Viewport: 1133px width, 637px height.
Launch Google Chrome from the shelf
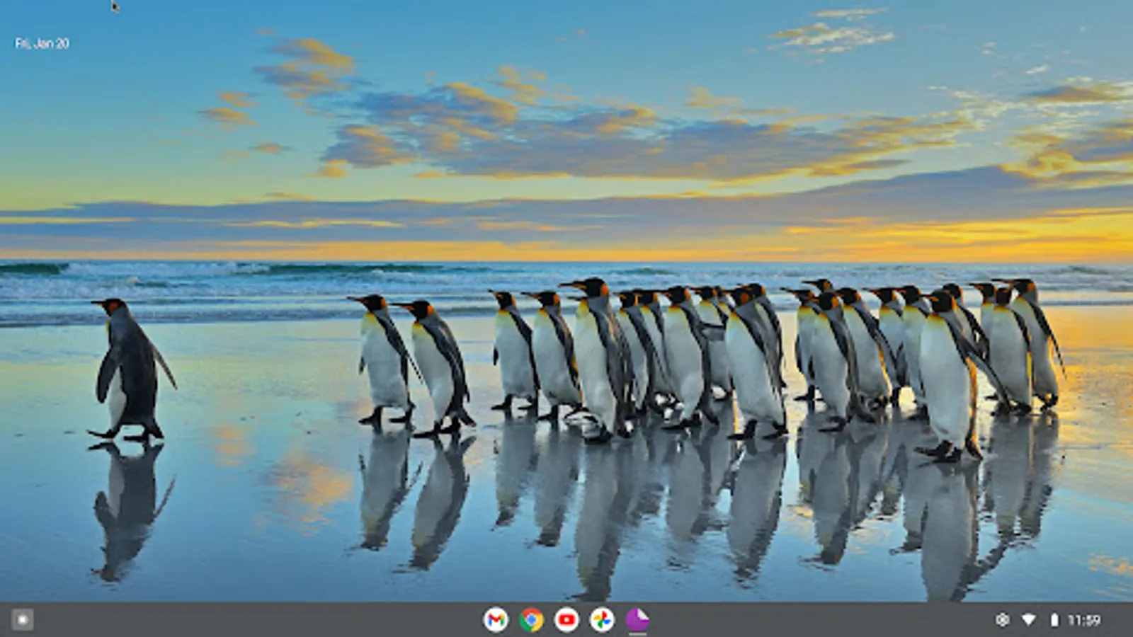pyautogui.click(x=531, y=620)
